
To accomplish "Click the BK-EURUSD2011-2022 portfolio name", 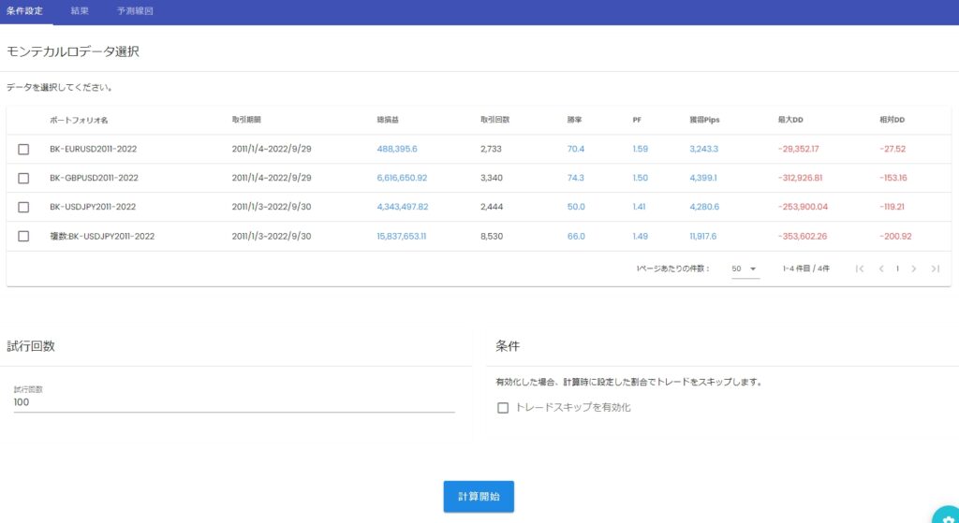I will coord(94,149).
